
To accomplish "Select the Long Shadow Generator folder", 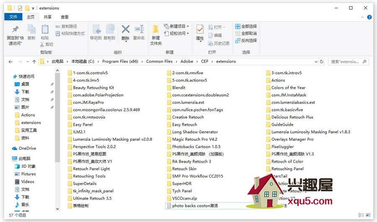I will (x=193, y=132).
